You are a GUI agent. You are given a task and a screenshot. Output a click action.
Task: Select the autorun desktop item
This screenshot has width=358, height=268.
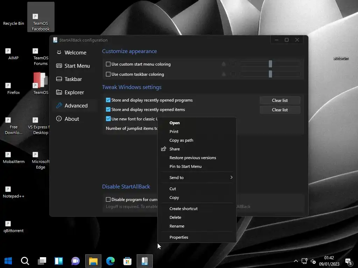tap(341, 58)
